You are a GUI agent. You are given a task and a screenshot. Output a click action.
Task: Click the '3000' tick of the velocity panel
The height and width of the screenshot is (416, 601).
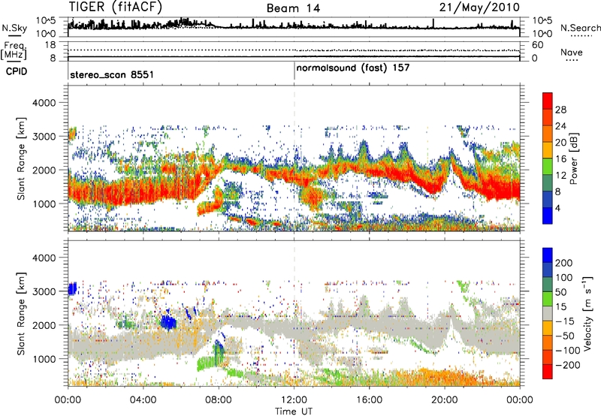(44, 291)
